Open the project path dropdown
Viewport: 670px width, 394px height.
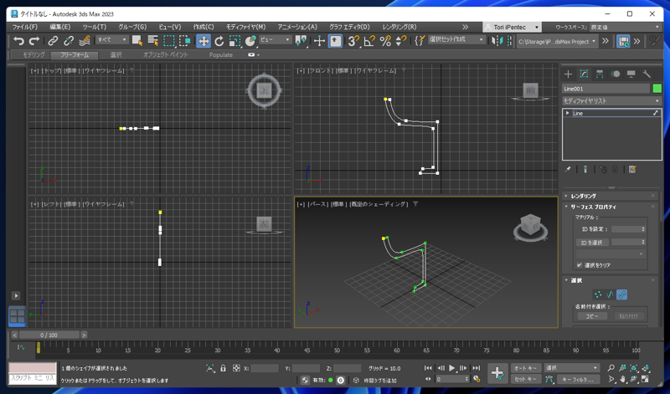coord(558,41)
